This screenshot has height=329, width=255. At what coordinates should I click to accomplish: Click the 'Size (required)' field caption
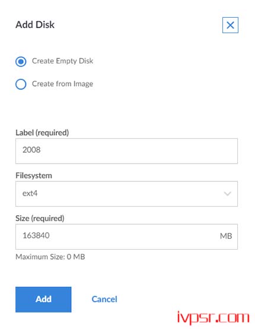pos(40,218)
